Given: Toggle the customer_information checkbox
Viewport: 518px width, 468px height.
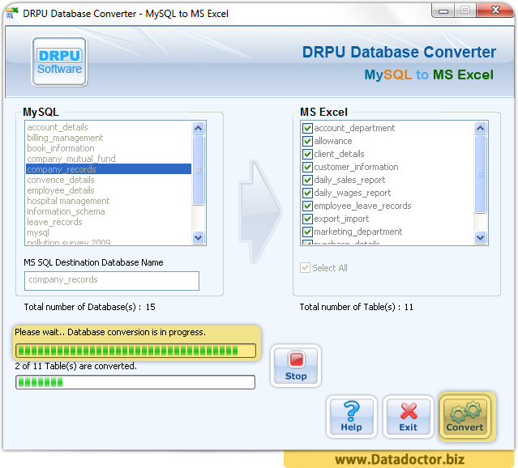Looking at the screenshot, I should 307,167.
